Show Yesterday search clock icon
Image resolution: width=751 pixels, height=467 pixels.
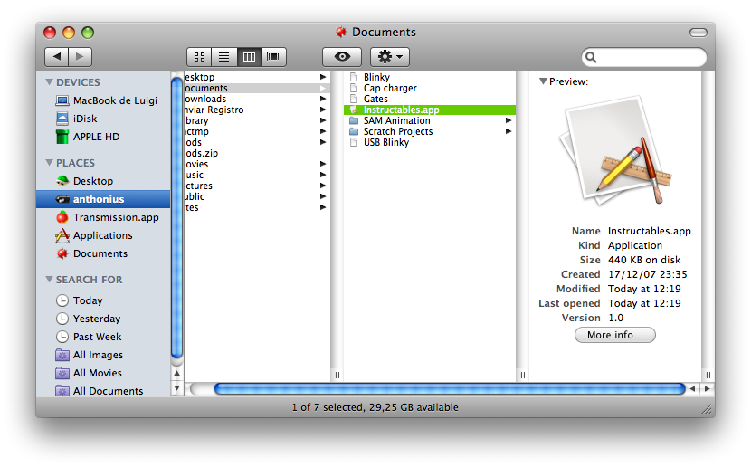(x=62, y=319)
